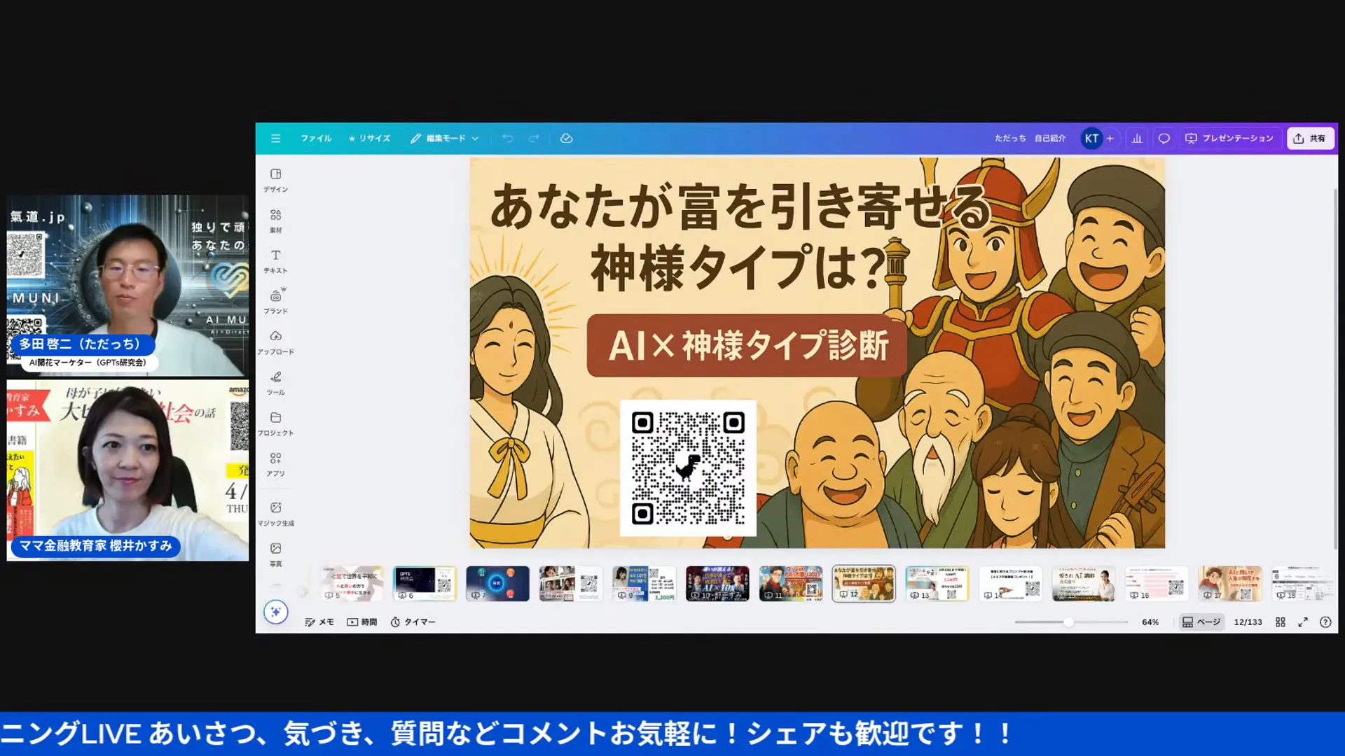Click the Canva AI assistant sparkle button
Image resolution: width=1345 pixels, height=756 pixels.
pyautogui.click(x=276, y=612)
